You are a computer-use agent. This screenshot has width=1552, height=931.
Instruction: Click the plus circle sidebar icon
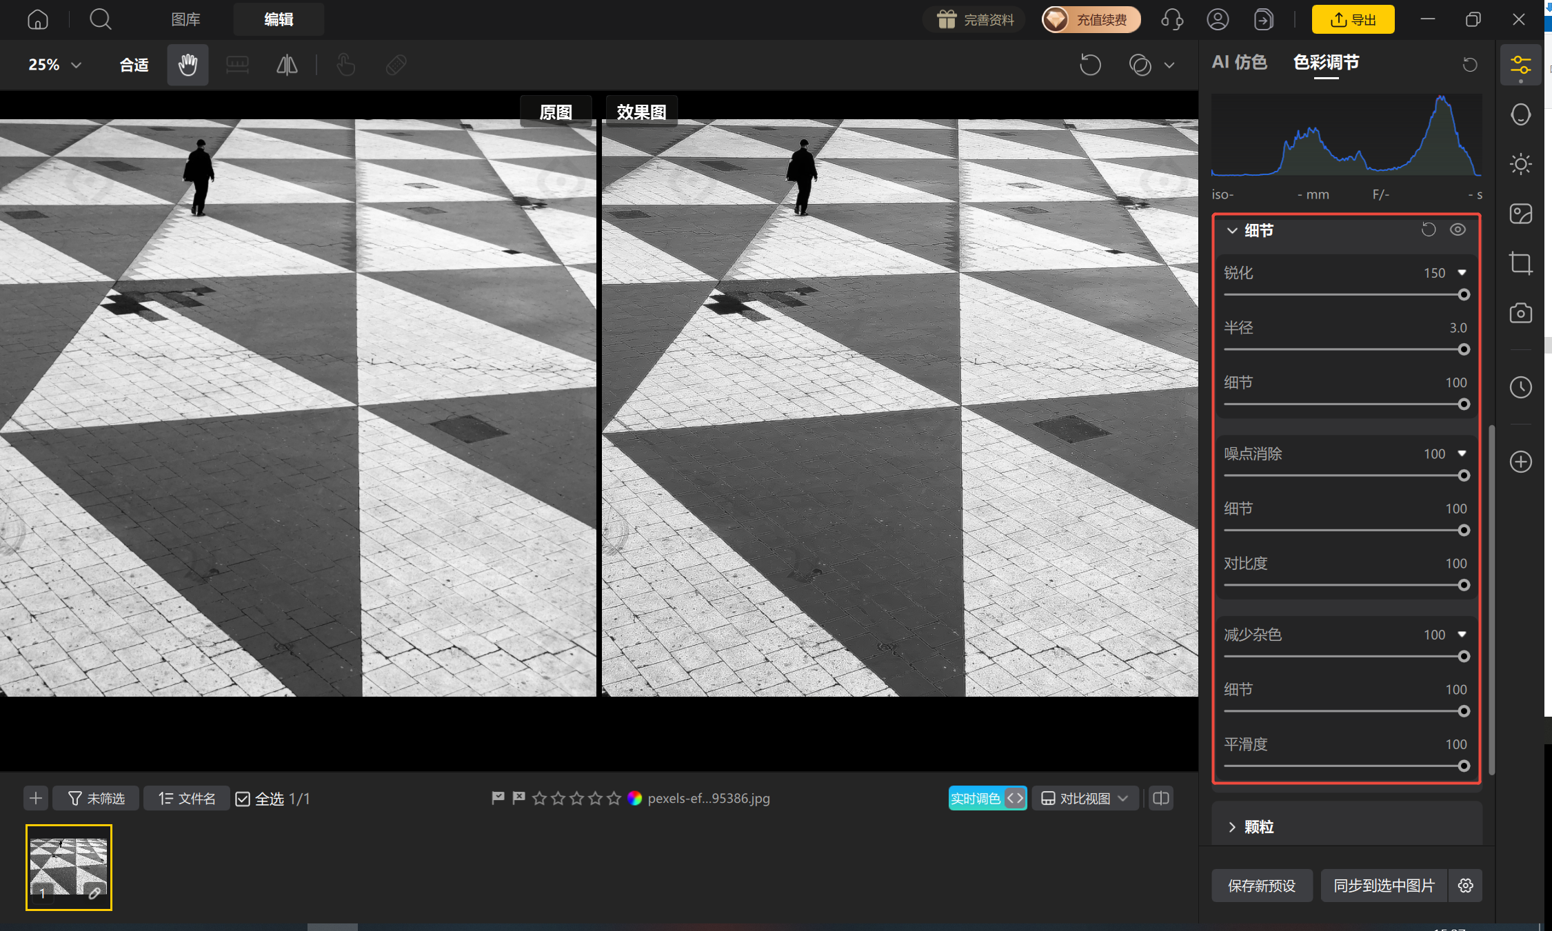point(1520,462)
